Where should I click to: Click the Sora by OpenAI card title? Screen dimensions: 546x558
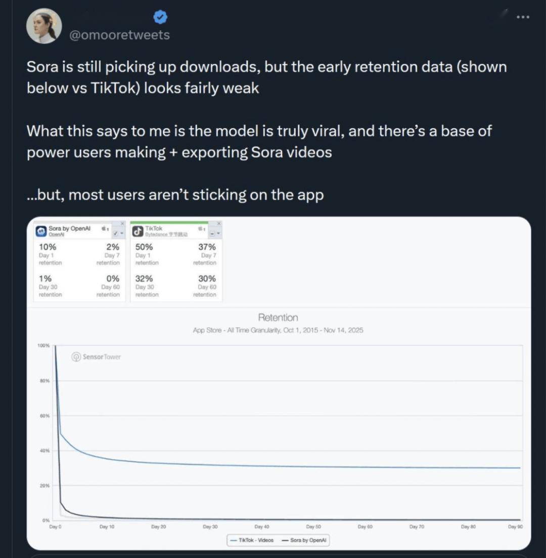tap(69, 228)
